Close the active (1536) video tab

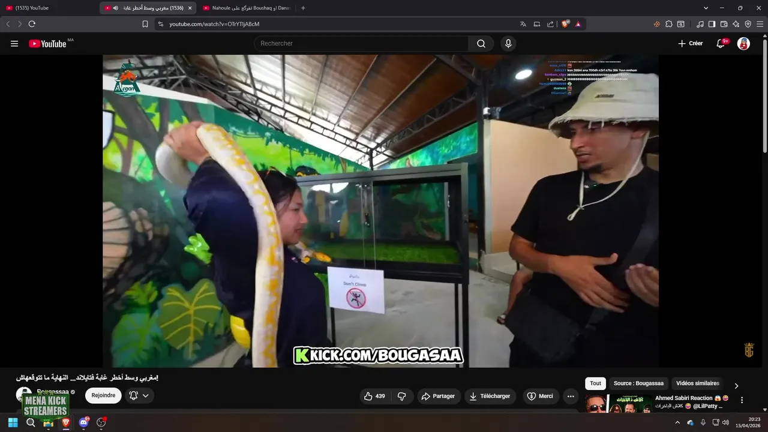click(190, 8)
